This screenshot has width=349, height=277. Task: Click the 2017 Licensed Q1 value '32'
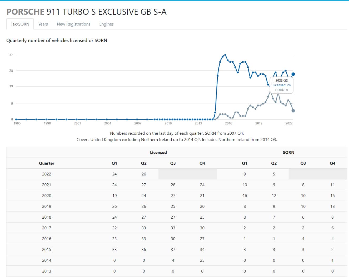[114, 228]
